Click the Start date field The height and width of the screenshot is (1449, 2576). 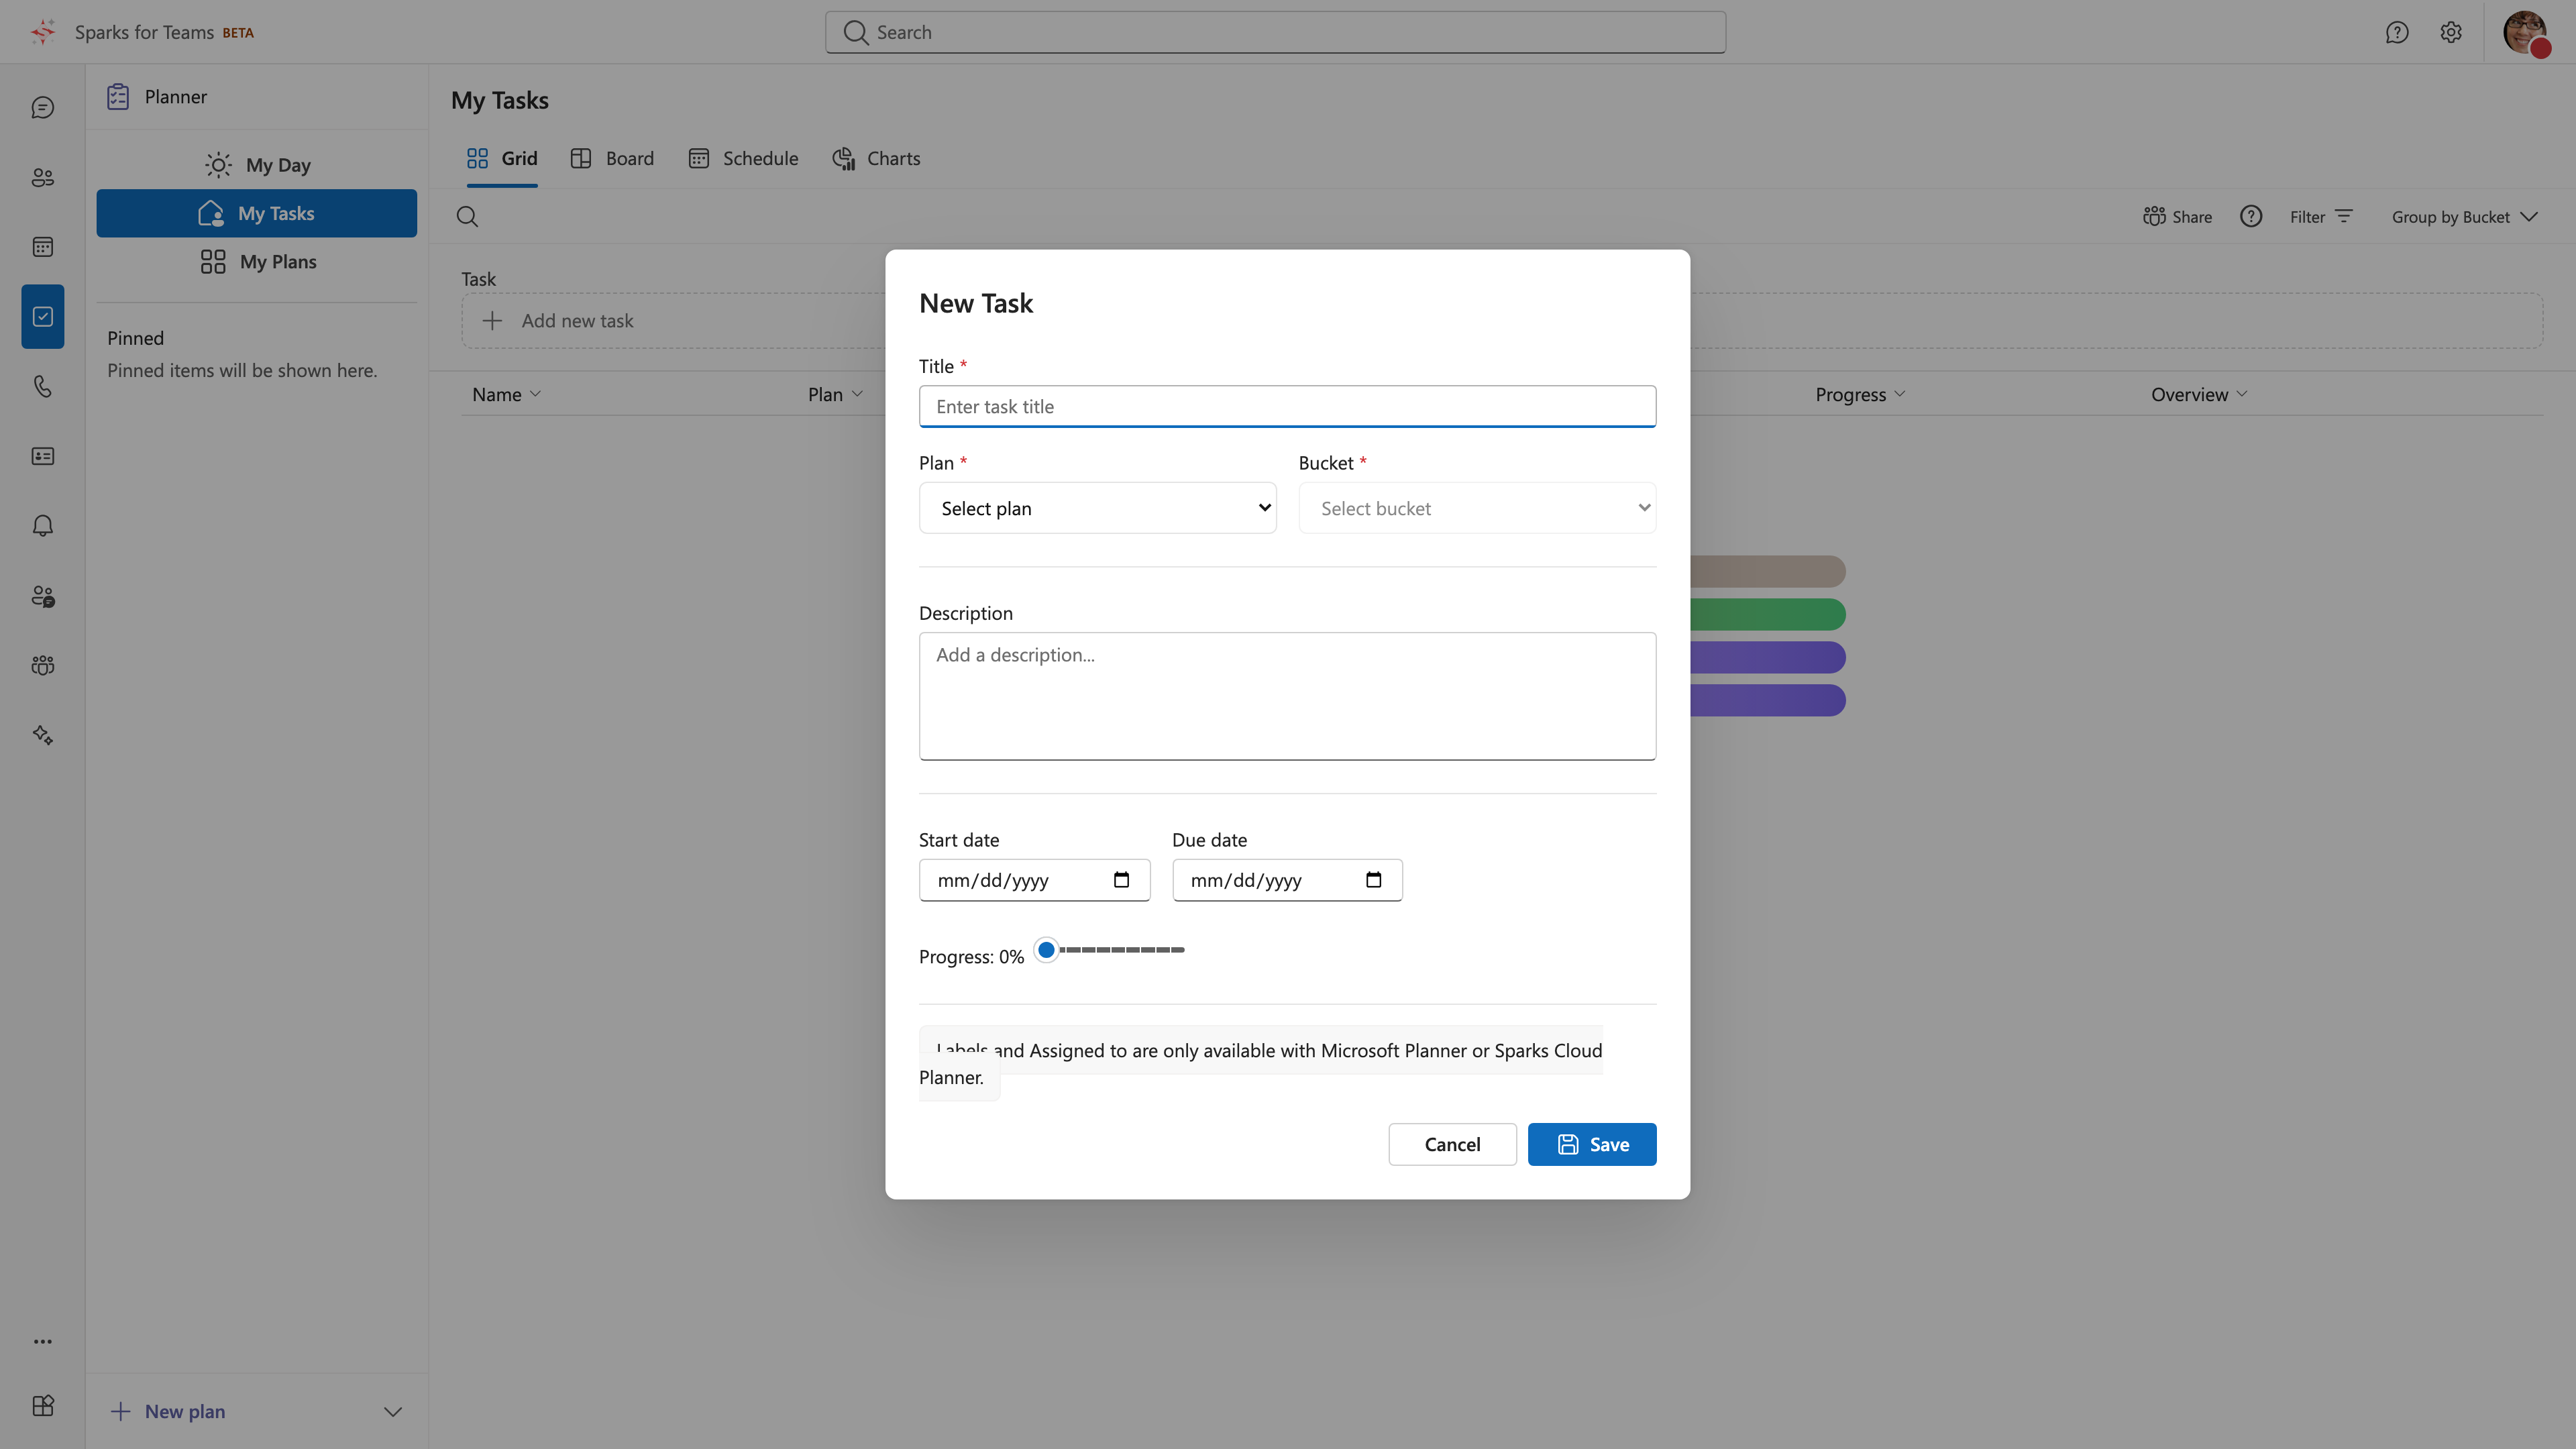1034,880
